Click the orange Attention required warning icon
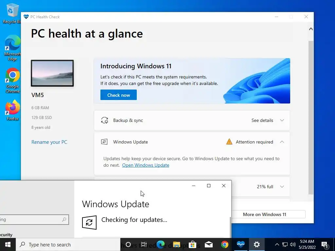This screenshot has height=251, width=335. pos(229,142)
